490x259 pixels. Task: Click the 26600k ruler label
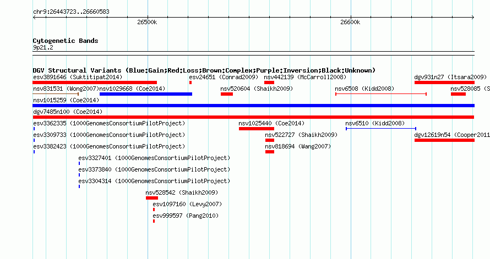coord(350,22)
